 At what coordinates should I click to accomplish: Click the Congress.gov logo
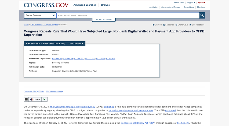(46, 5)
